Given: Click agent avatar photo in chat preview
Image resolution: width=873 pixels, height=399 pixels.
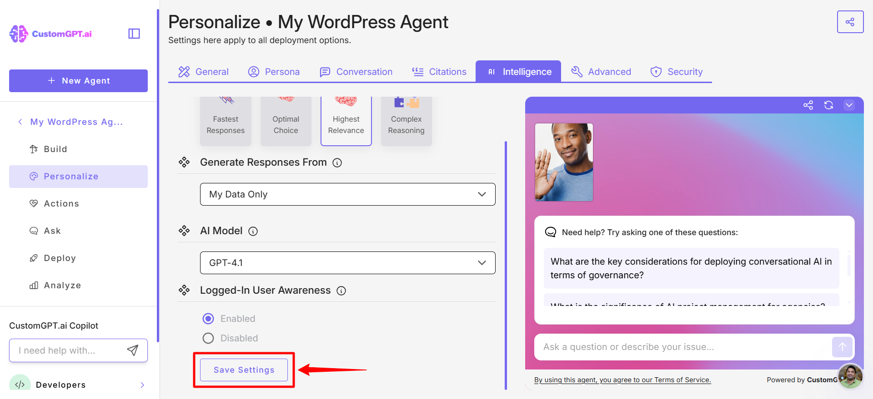Looking at the screenshot, I should pos(564,162).
